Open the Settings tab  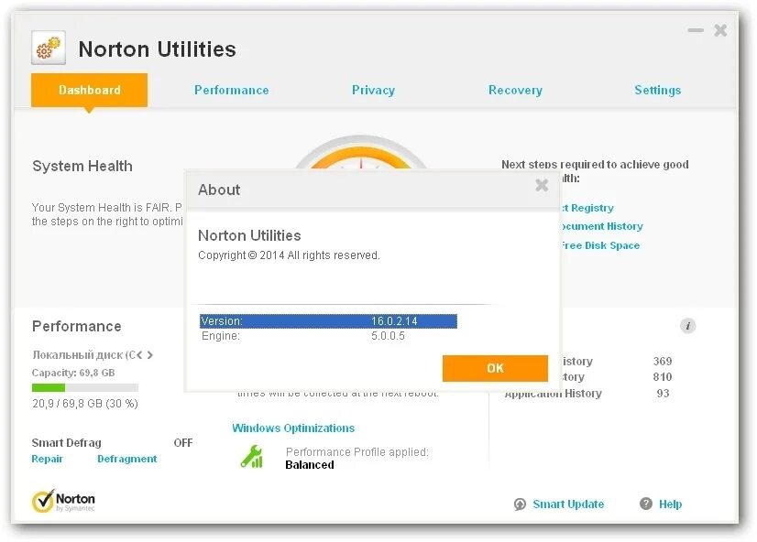coord(657,90)
